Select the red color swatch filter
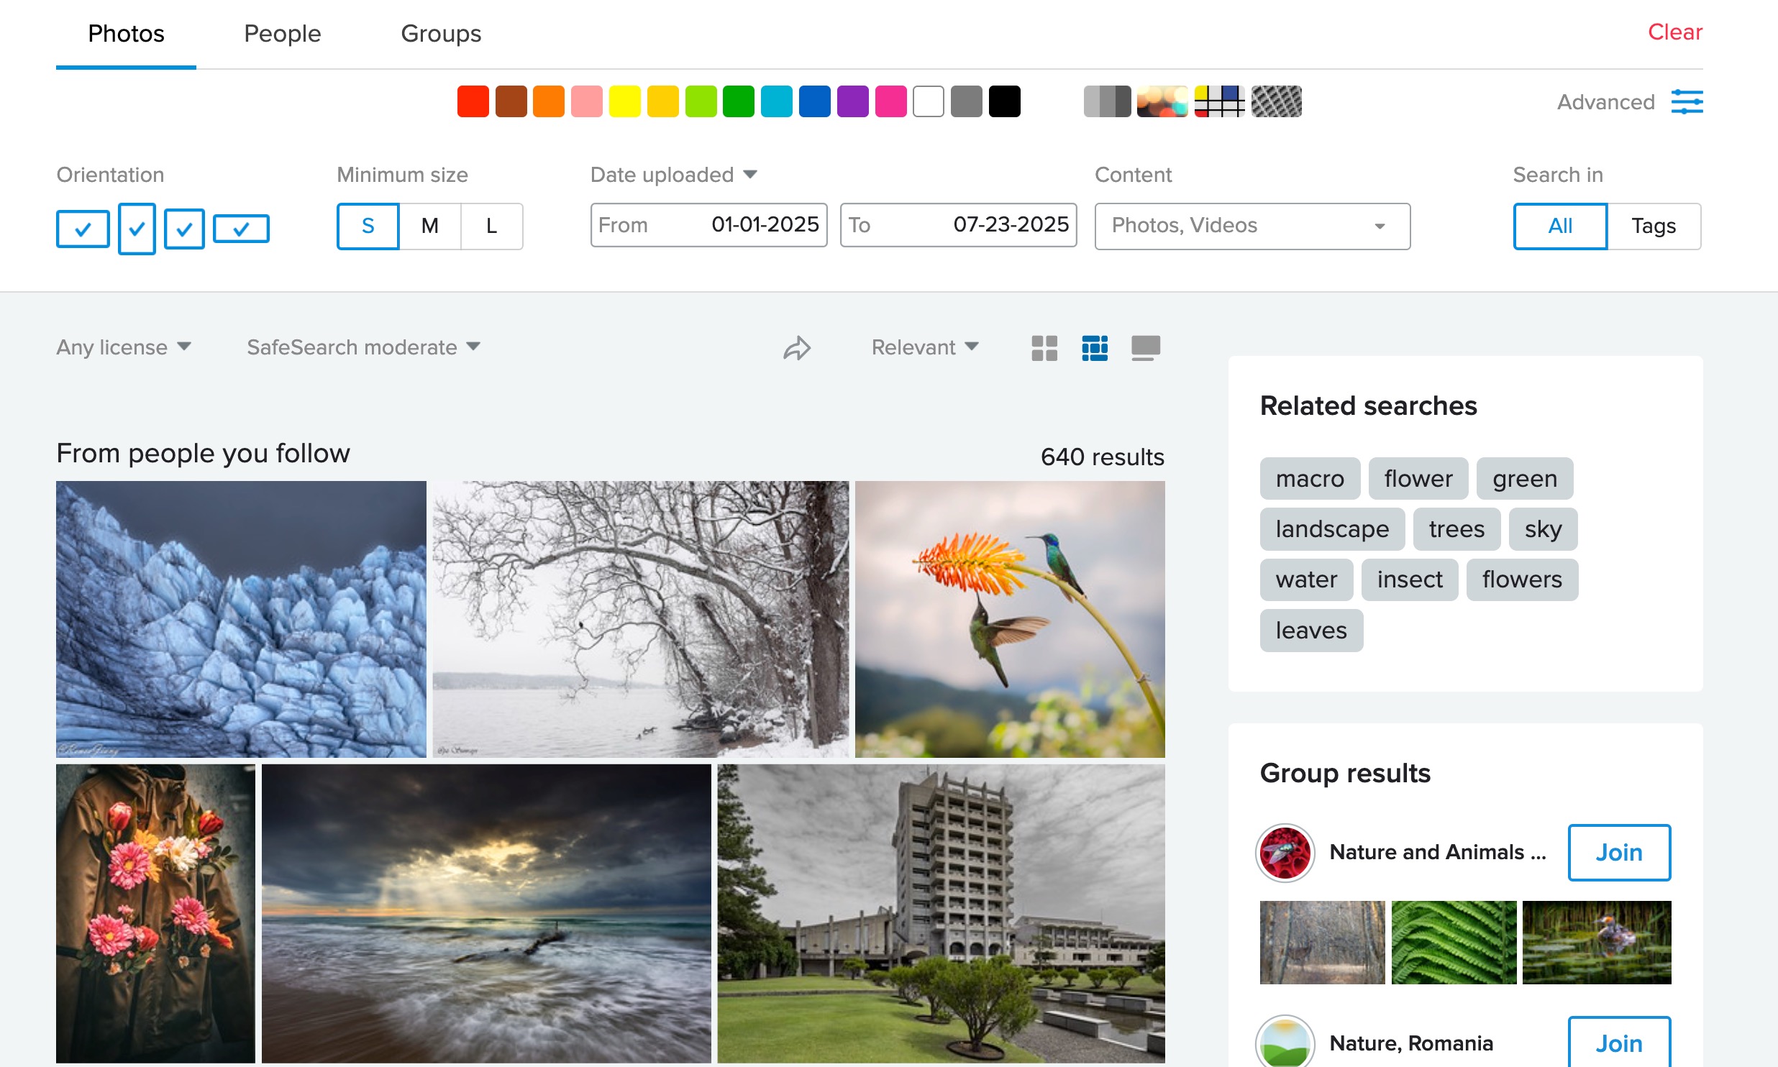 point(473,101)
